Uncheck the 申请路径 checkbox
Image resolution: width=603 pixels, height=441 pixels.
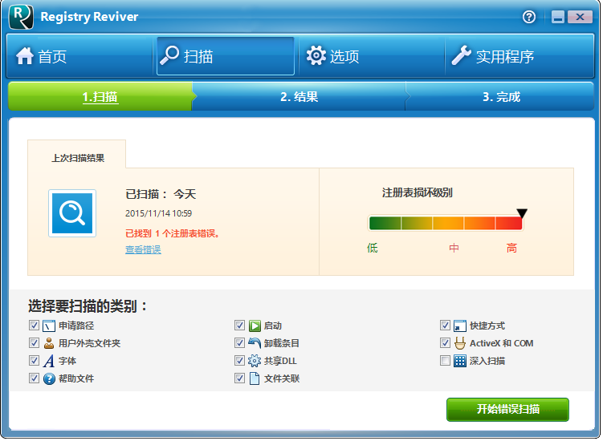(x=34, y=326)
